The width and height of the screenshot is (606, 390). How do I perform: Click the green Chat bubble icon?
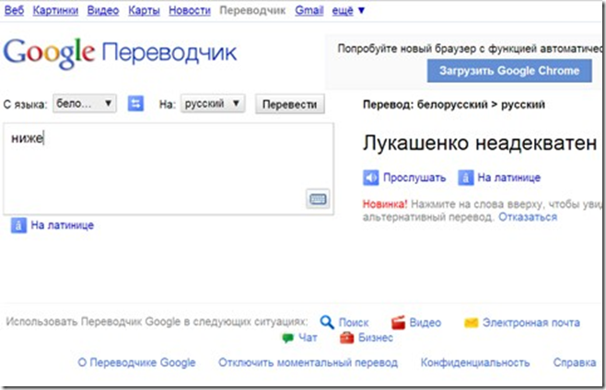[287, 338]
